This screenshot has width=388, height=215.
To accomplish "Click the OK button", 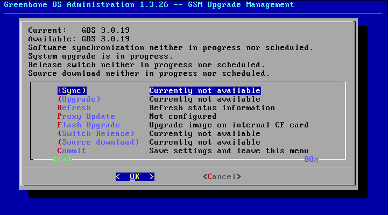I will (x=135, y=177).
